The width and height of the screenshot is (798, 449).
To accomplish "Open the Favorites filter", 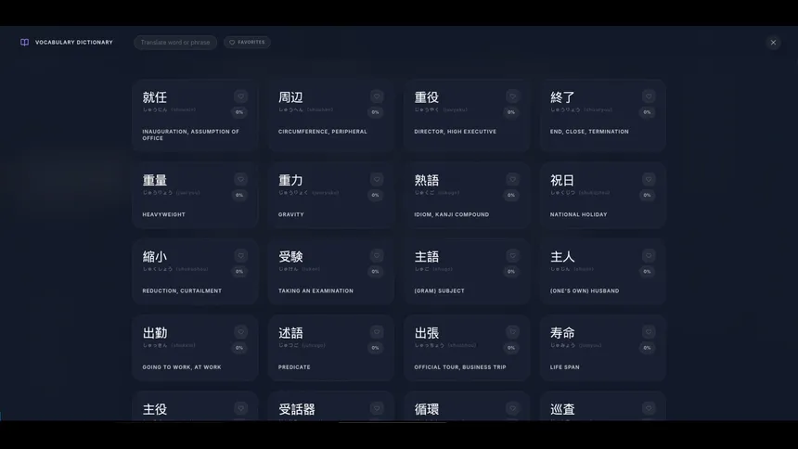I will click(247, 43).
